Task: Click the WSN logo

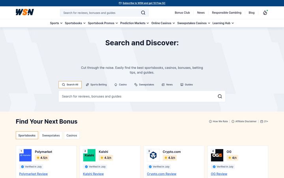Action: [24, 12]
